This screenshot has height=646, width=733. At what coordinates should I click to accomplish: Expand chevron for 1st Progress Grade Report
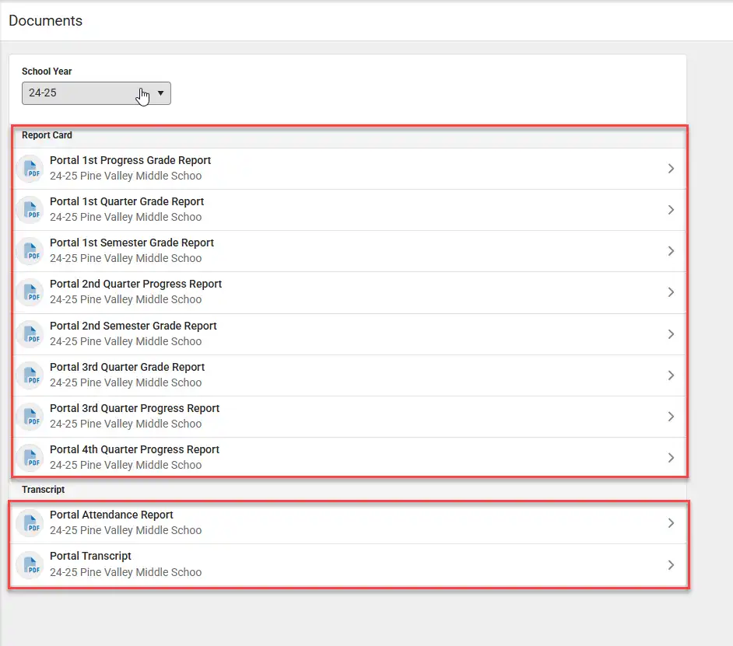click(x=671, y=168)
